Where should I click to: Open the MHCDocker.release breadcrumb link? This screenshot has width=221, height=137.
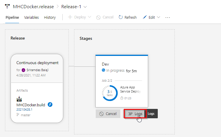point(33,7)
